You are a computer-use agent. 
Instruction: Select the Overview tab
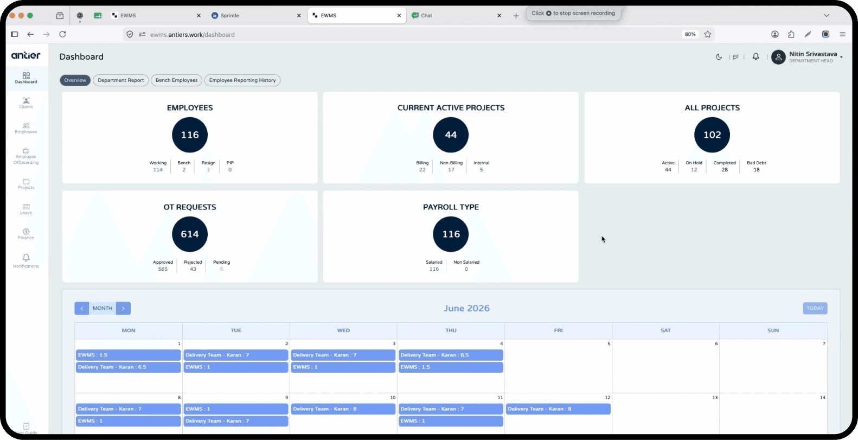[75, 80]
